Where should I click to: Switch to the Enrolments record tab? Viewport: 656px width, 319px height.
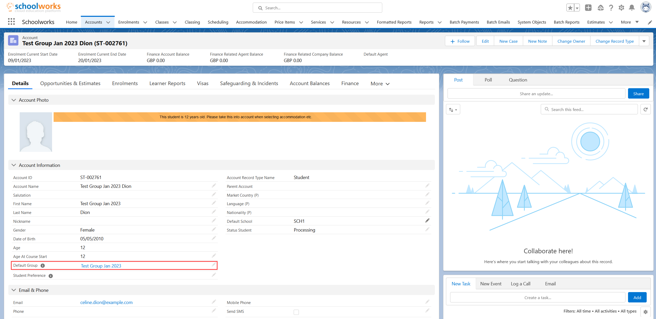coord(125,83)
